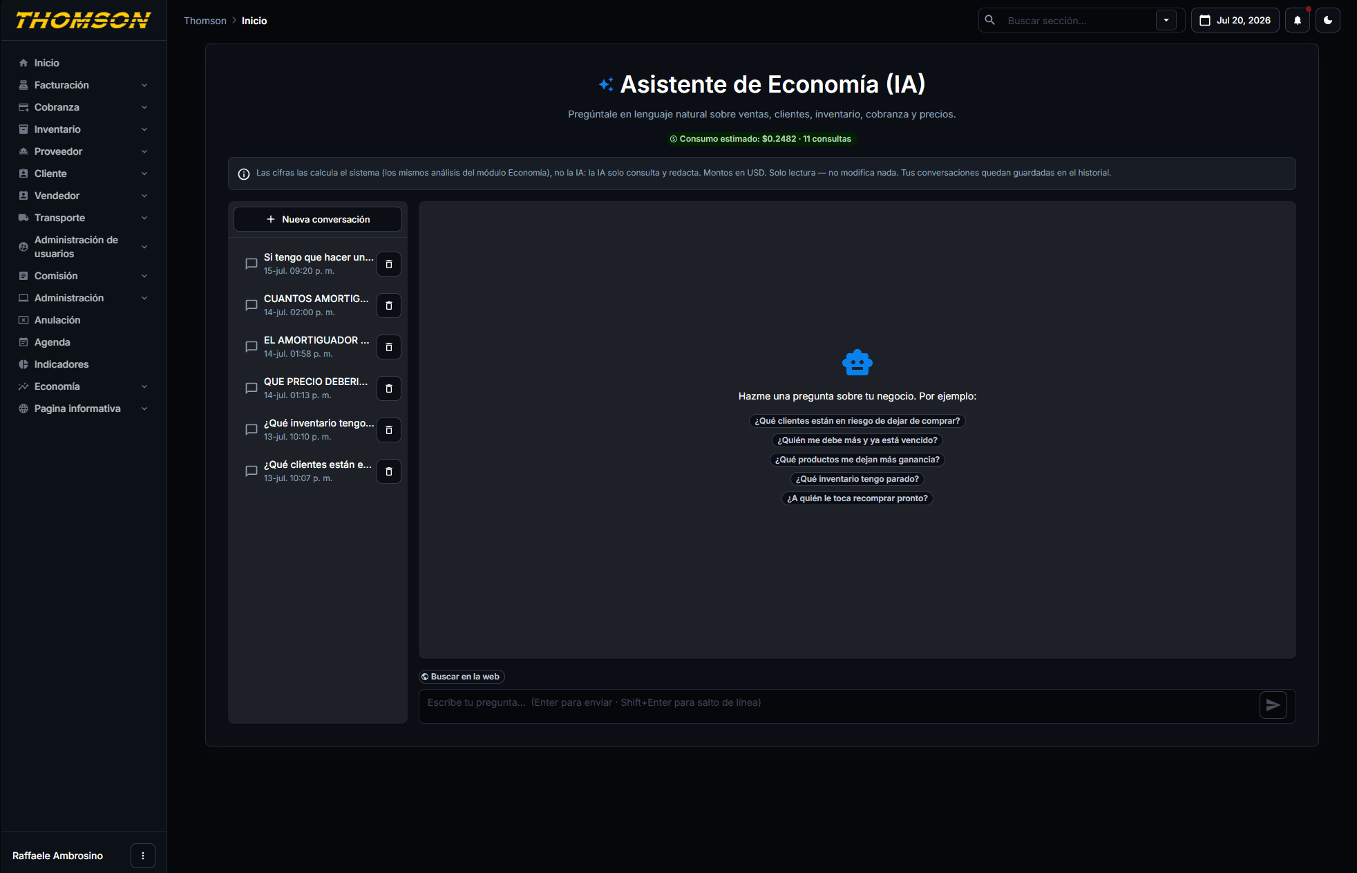Screen dimensions: 1357x873
Task: Expand the Facturación menu chevron
Action: click(144, 85)
